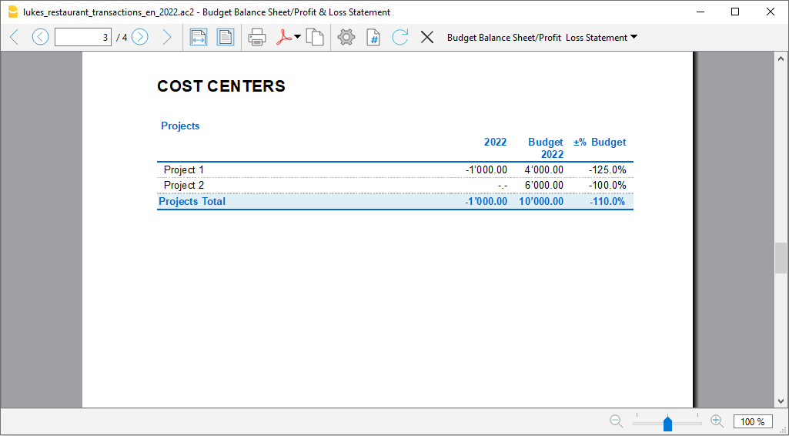This screenshot has width=789, height=436.
Task: Close the preview with X icon
Action: (427, 37)
